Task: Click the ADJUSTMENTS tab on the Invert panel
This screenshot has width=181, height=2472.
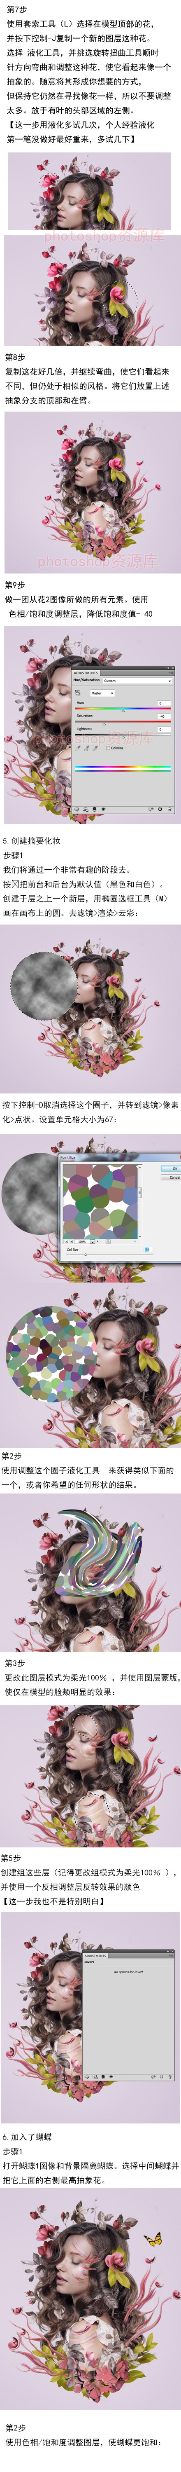Action: pos(96,1956)
